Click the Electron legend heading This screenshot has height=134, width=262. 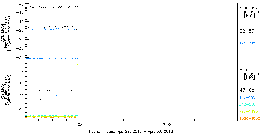[x=249, y=8]
